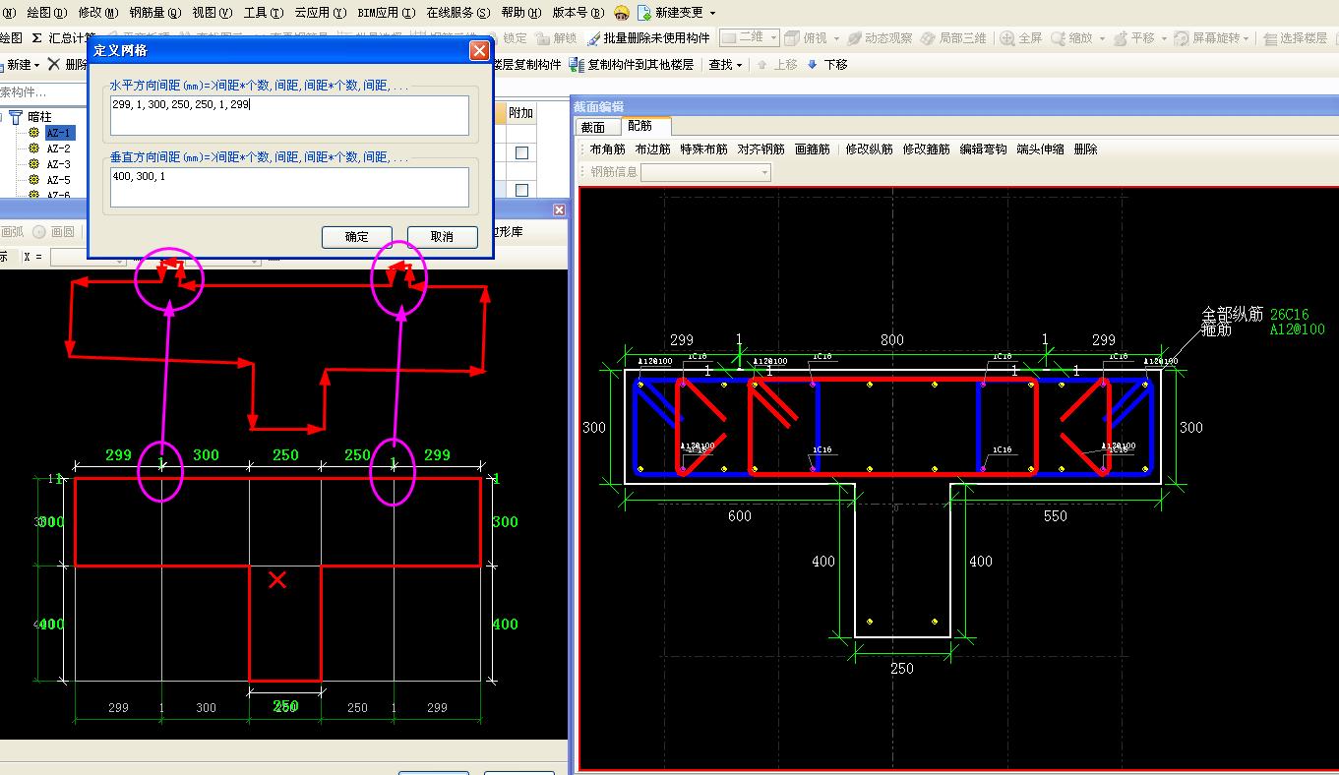Click the 复制构件到其他楼层 icon

[577, 64]
